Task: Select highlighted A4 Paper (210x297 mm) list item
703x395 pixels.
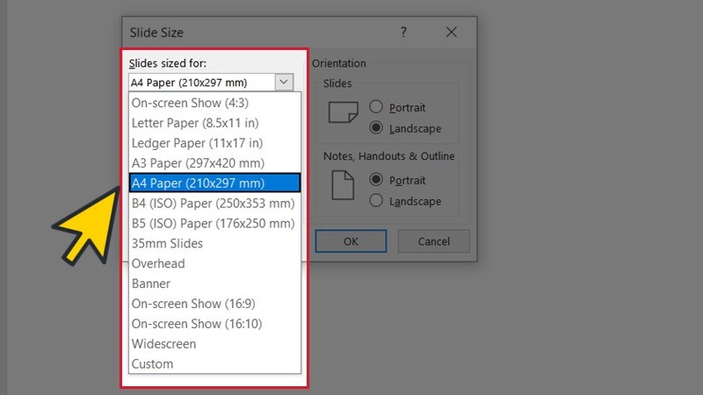Action: coord(214,183)
